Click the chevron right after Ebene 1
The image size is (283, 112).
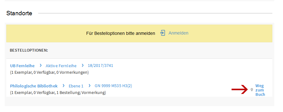click(x=90, y=86)
